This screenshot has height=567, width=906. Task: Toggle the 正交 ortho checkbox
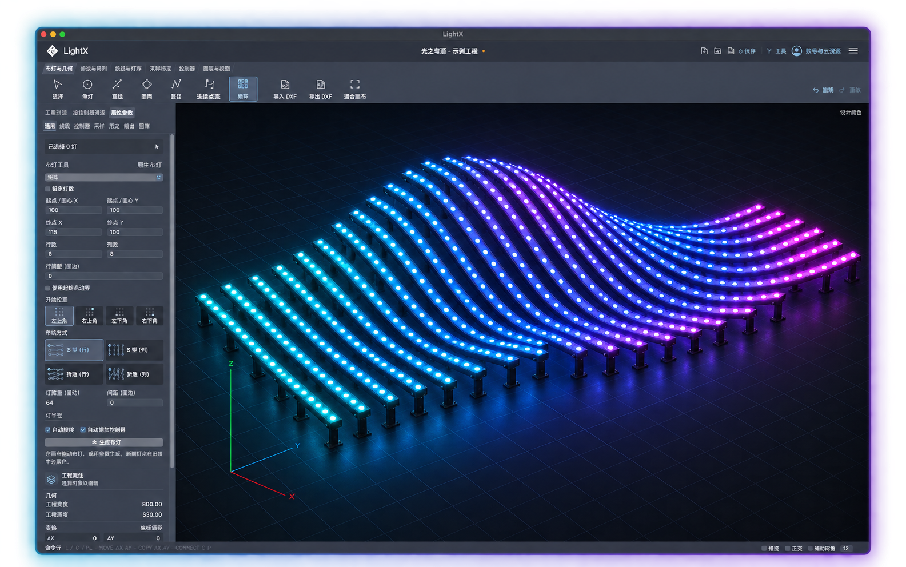(788, 549)
